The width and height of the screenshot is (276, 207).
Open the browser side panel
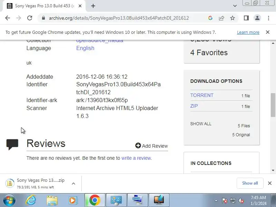tap(246, 18)
